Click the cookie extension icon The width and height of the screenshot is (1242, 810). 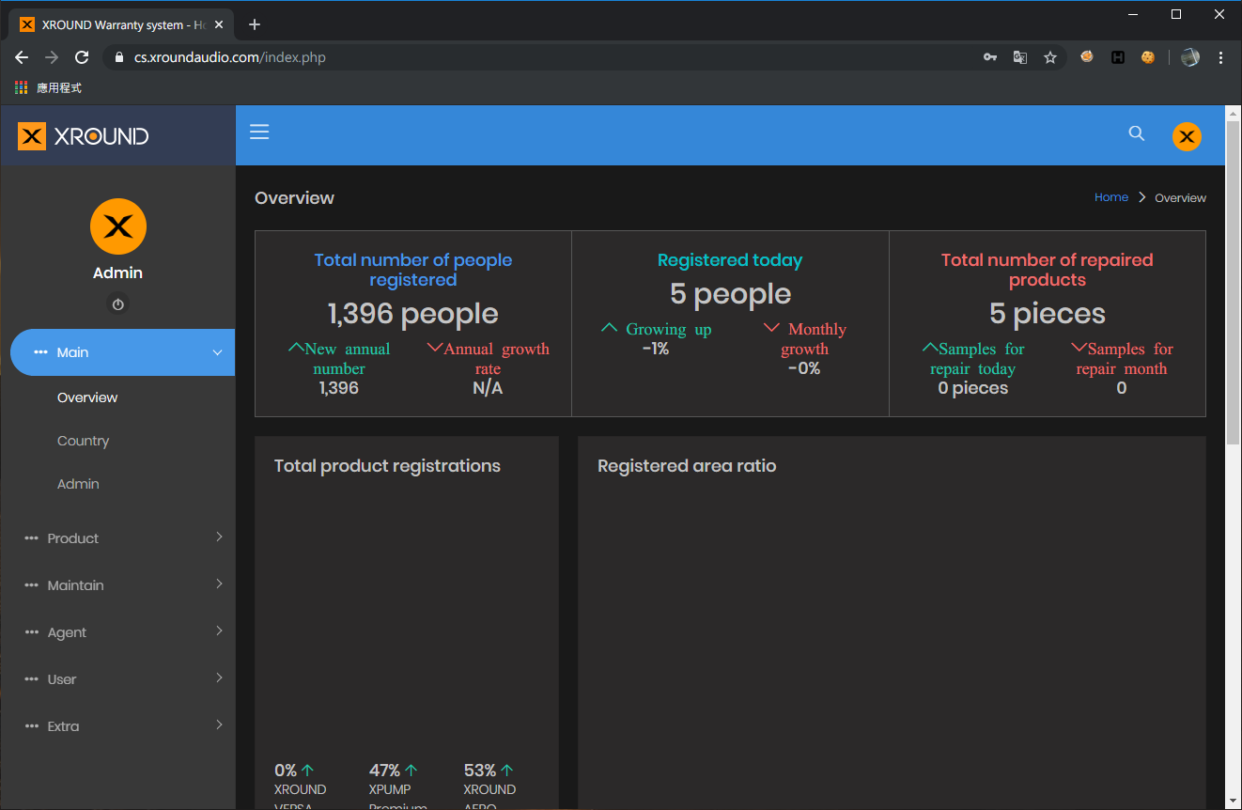pos(1148,57)
